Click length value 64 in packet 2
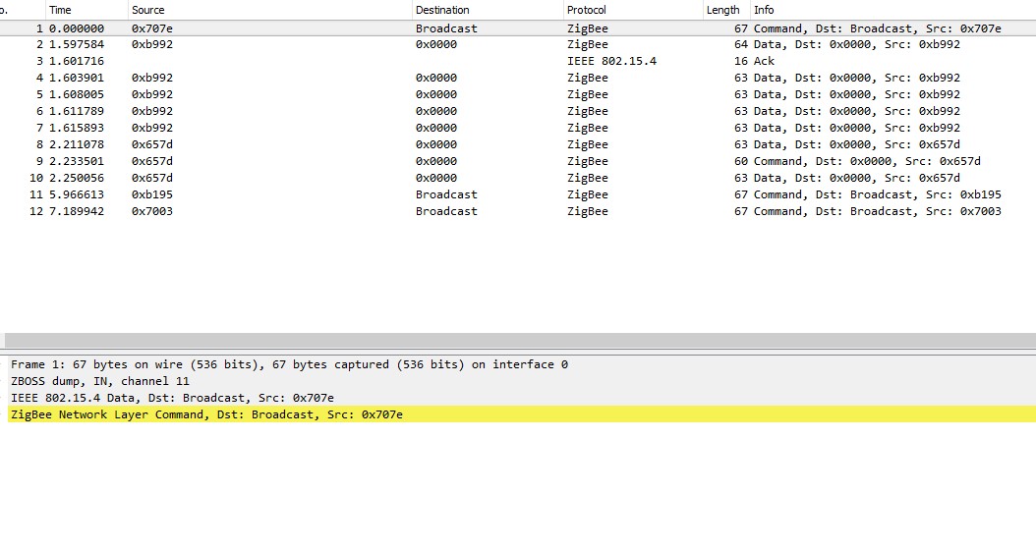The image size is (1036, 549). click(741, 44)
